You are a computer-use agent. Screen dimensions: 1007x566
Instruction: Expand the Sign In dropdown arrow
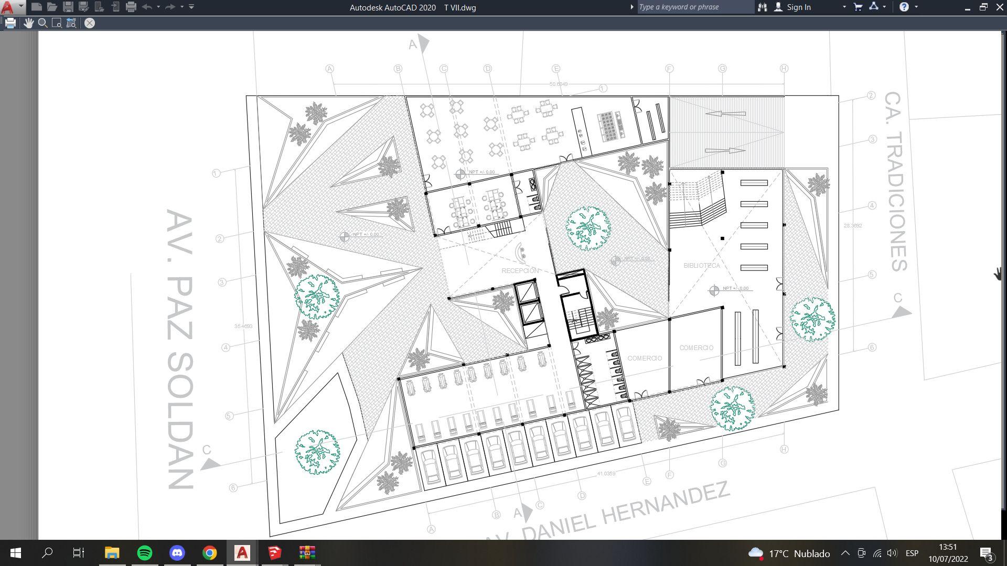844,7
